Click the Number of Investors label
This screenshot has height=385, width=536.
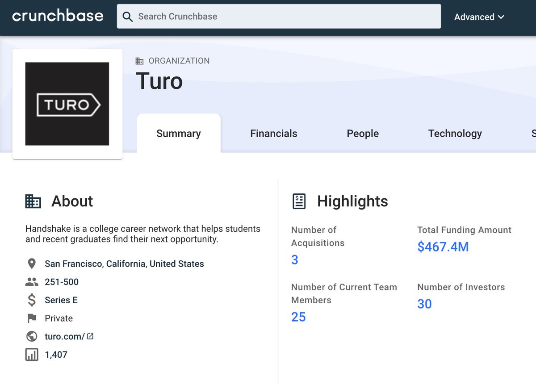click(461, 287)
